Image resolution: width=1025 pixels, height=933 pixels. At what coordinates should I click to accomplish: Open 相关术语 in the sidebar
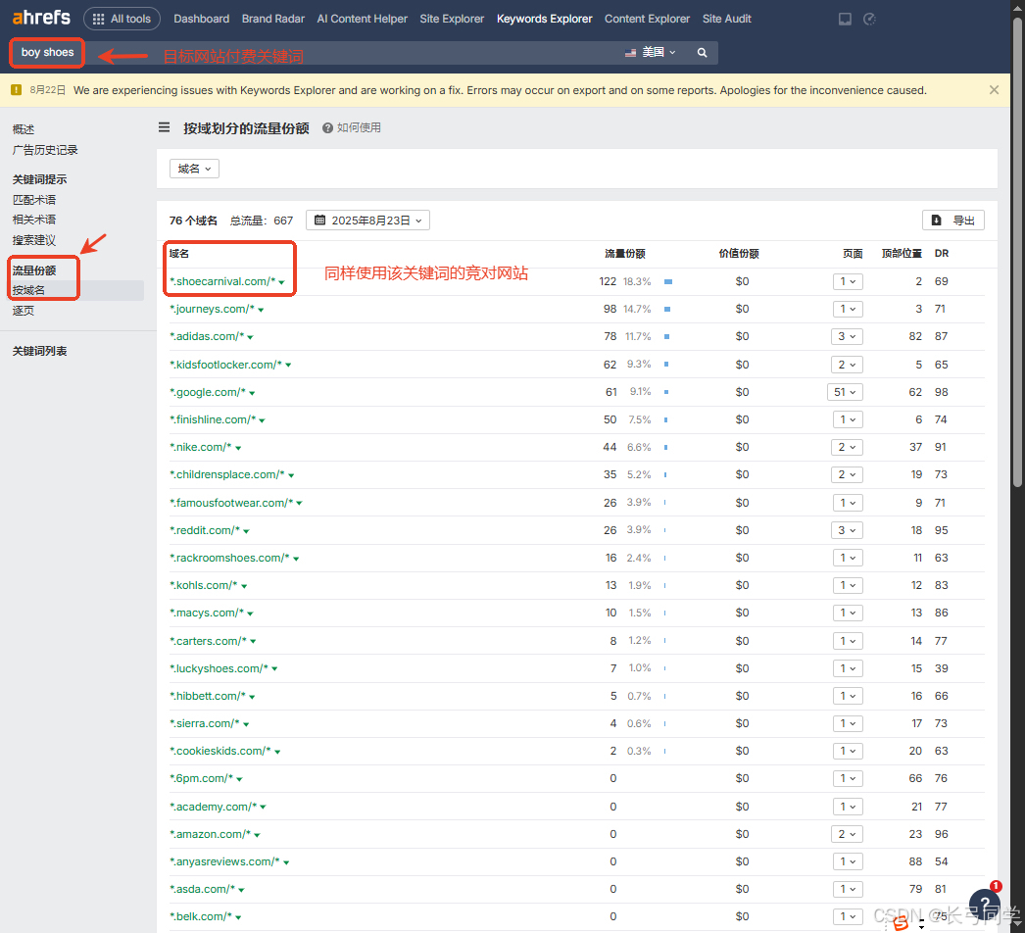click(x=34, y=219)
